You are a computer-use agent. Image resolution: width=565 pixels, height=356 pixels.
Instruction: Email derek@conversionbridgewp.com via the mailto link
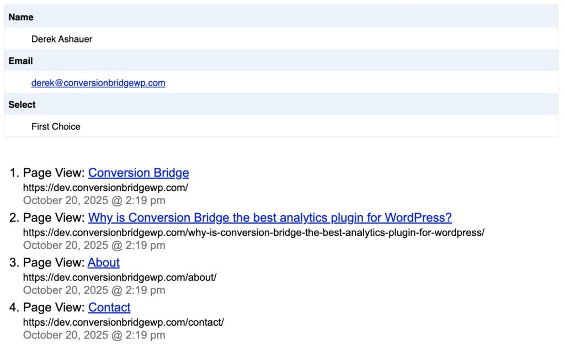click(99, 83)
